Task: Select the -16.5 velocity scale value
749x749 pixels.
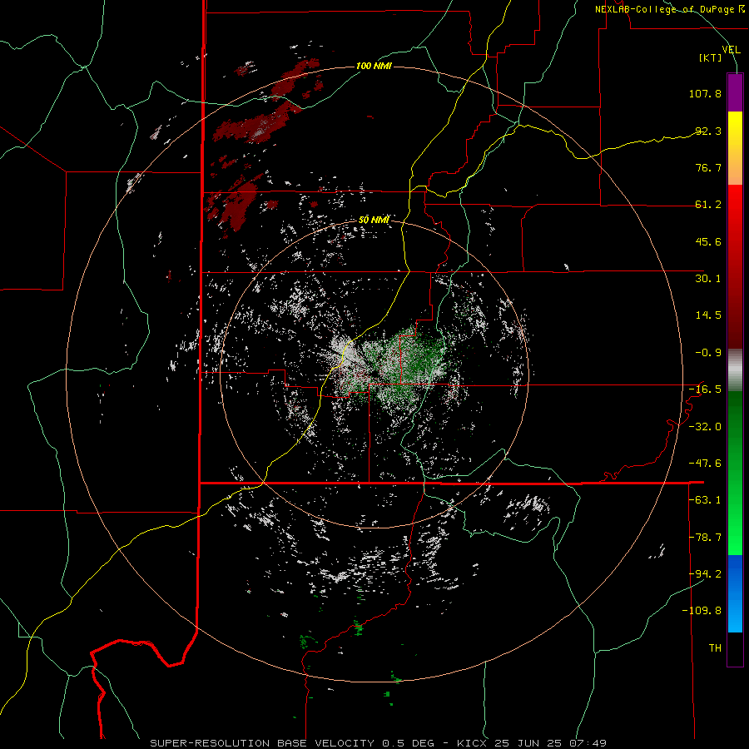Action: (x=705, y=389)
